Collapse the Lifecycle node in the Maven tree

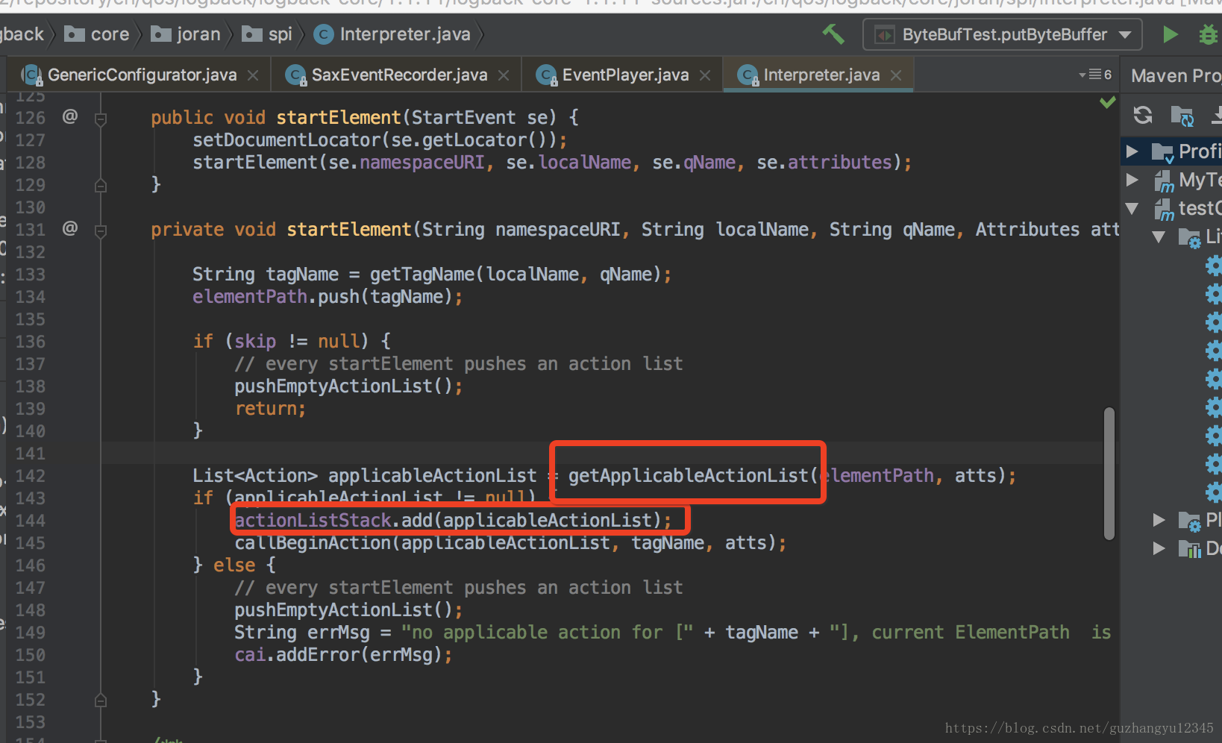pyautogui.click(x=1159, y=236)
